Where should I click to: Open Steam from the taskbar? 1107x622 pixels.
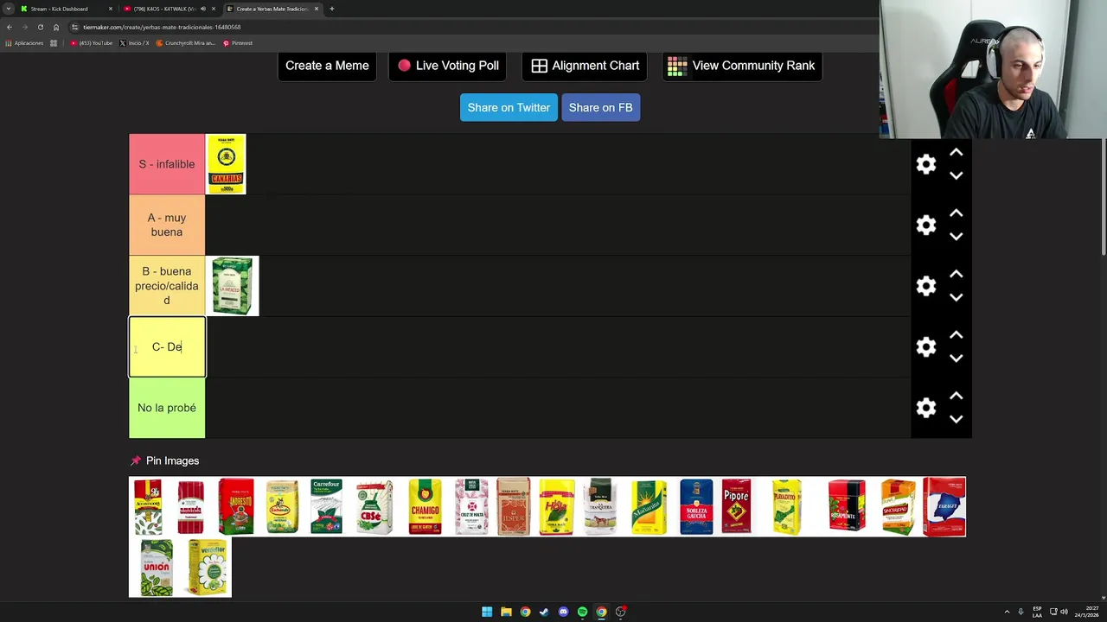coord(544,612)
